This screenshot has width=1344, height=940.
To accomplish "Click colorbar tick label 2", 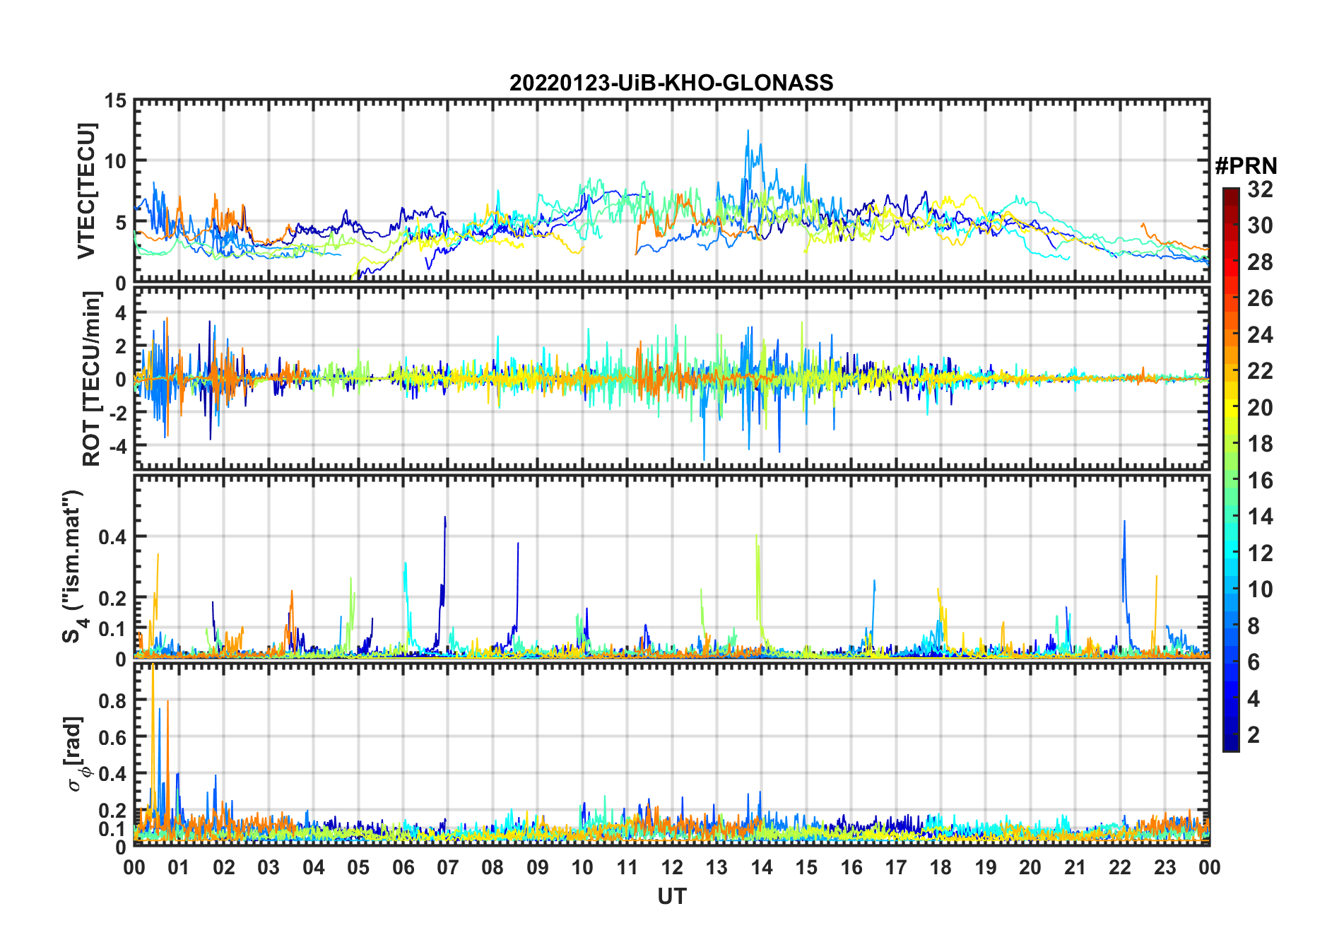I will [1254, 735].
